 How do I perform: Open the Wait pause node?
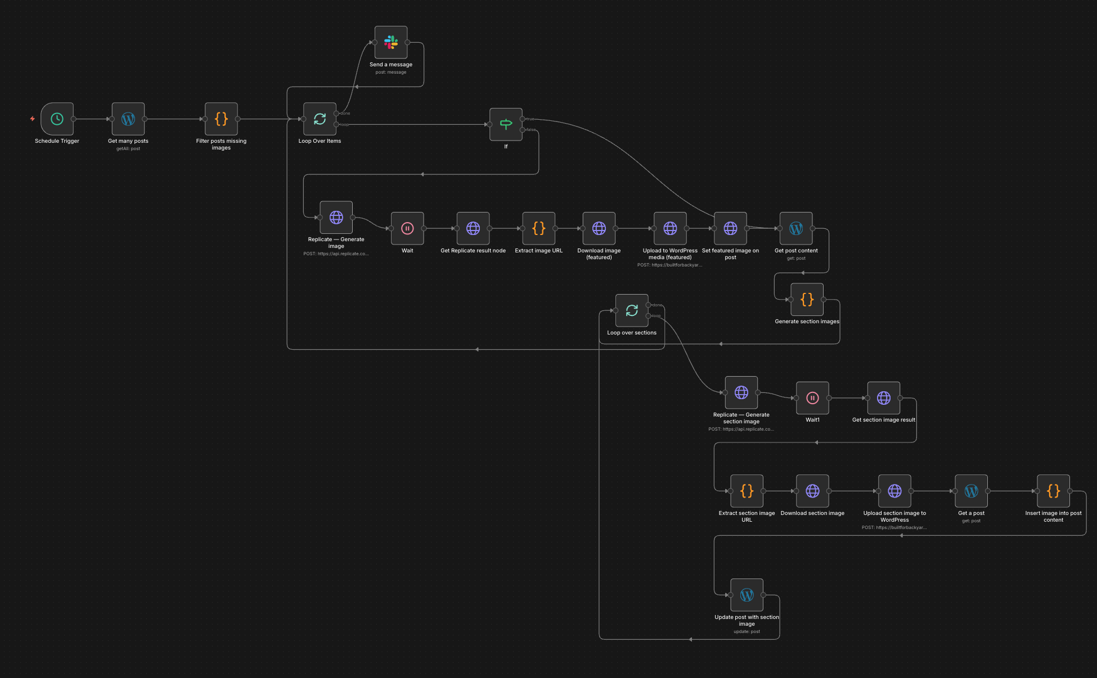[407, 228]
